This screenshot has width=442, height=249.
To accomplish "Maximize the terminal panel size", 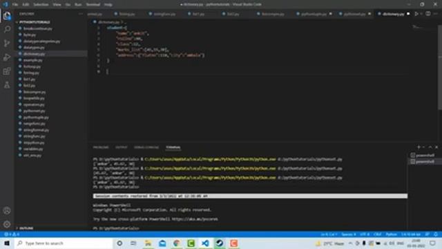I will [430, 147].
